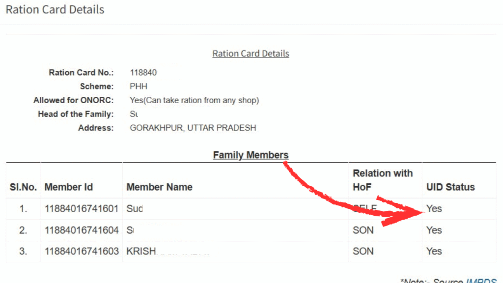Click the Sl.No. column header
The image size is (503, 283).
point(23,187)
